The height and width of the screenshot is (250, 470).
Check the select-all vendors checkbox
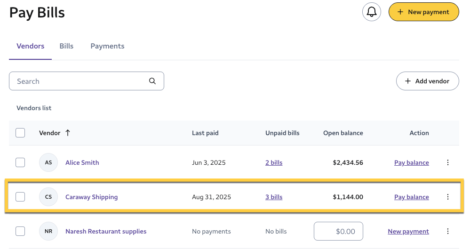tap(20, 133)
